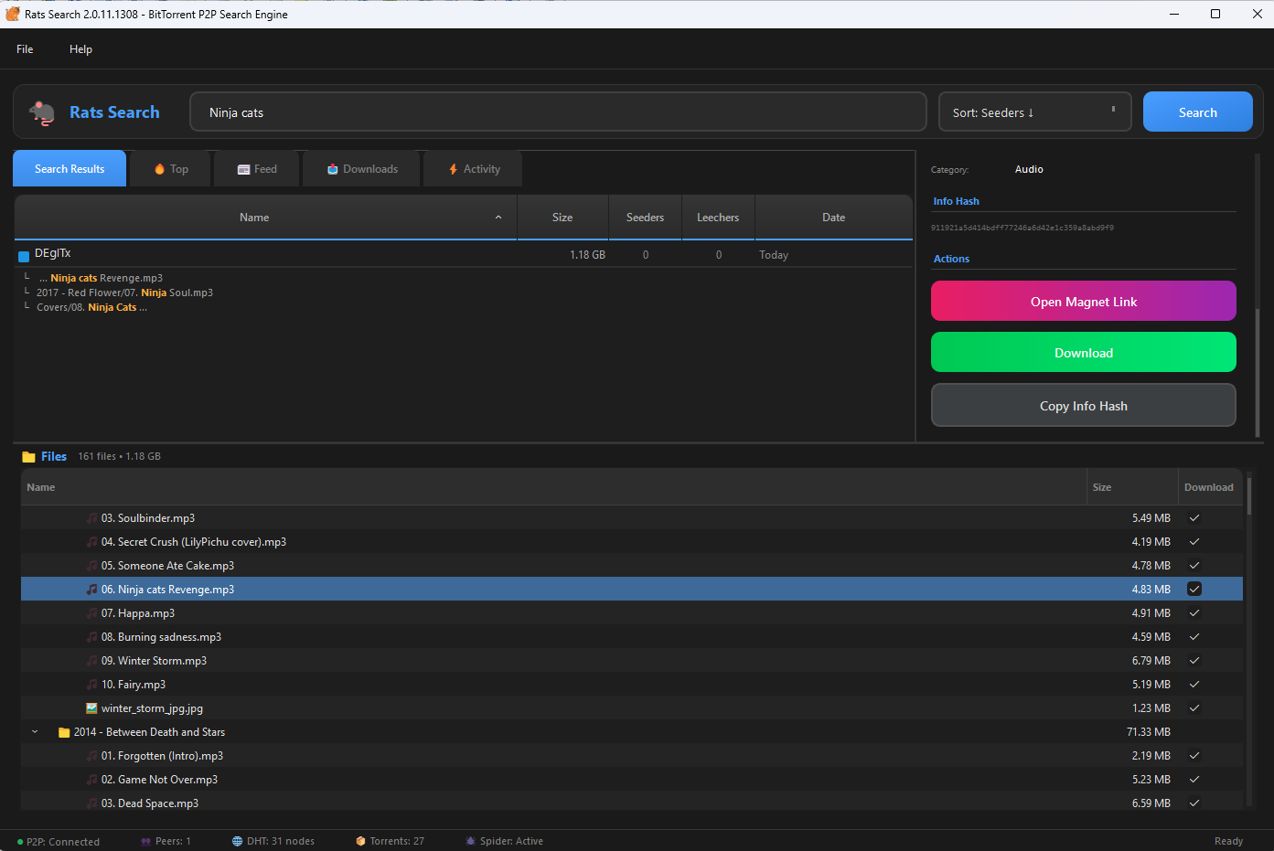
Task: Open the Sort: Seeders dropdown
Action: coord(1035,112)
